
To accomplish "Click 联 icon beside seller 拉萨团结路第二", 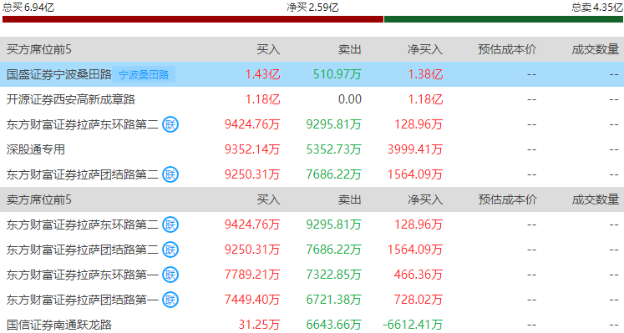I will coord(170,250).
